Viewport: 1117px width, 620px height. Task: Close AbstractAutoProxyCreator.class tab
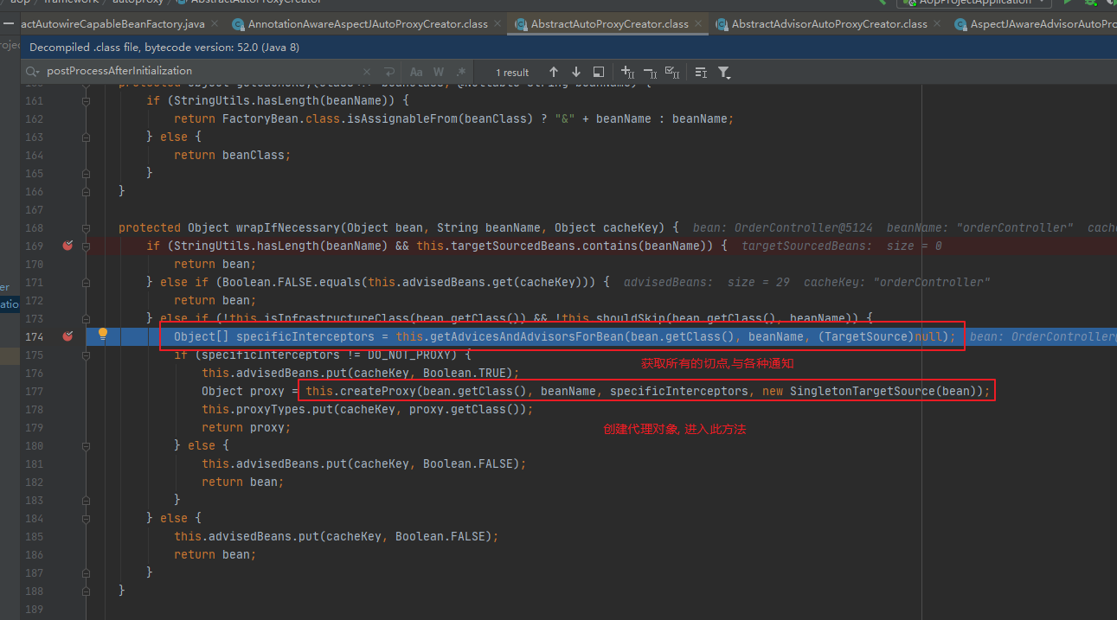coord(700,24)
